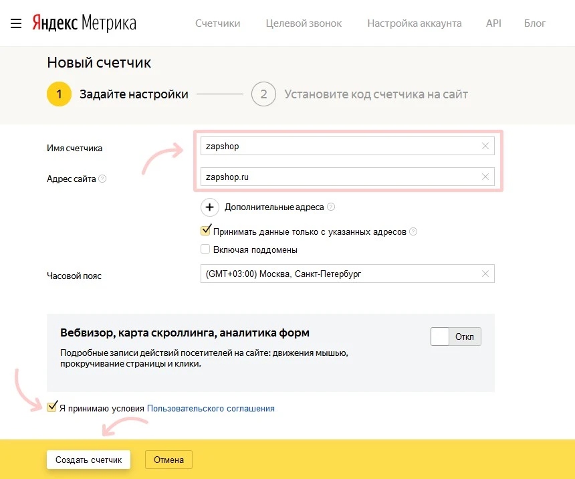
Task: Uncheck Я принимаю условия agreement checkbox
Action: [x=51, y=406]
